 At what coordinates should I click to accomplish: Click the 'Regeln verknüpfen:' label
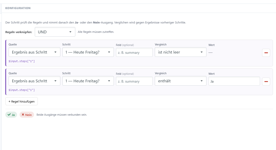(19, 32)
